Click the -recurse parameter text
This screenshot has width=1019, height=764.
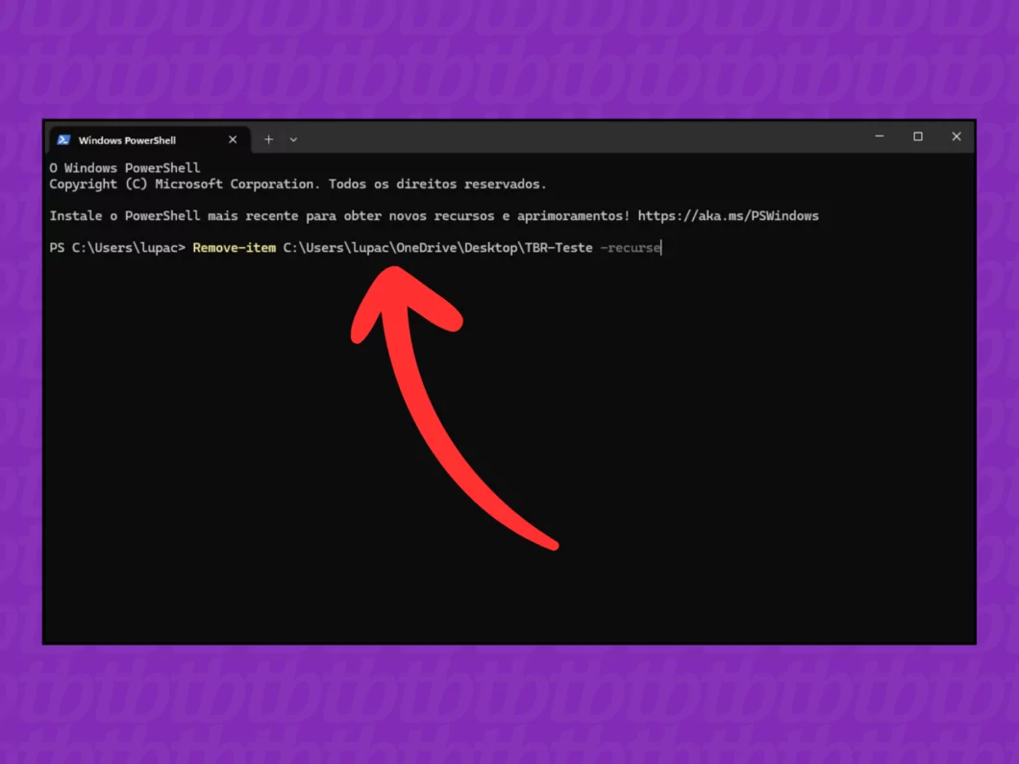point(630,248)
